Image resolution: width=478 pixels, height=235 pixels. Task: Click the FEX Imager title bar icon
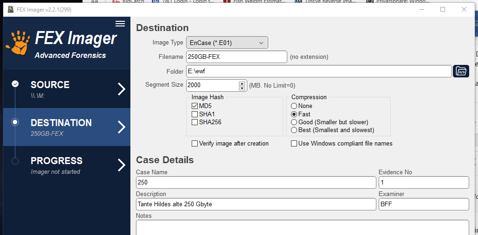11,10
